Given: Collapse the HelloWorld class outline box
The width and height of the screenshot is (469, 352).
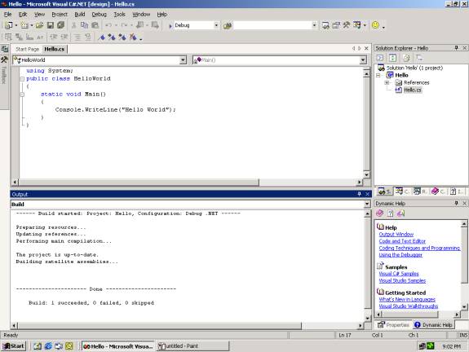Looking at the screenshot, I should coord(22,79).
